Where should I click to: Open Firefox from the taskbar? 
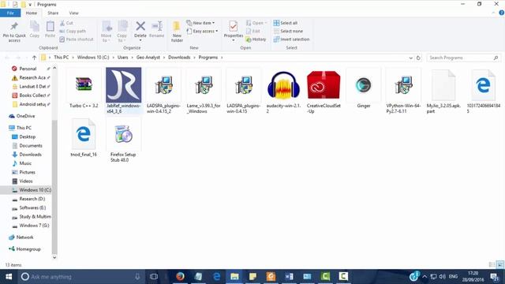pyautogui.click(x=180, y=276)
